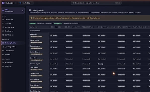Open Enrollments in the sidebar

click(x=13, y=31)
